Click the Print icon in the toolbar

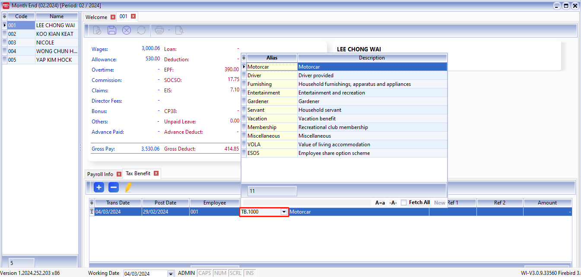click(159, 30)
